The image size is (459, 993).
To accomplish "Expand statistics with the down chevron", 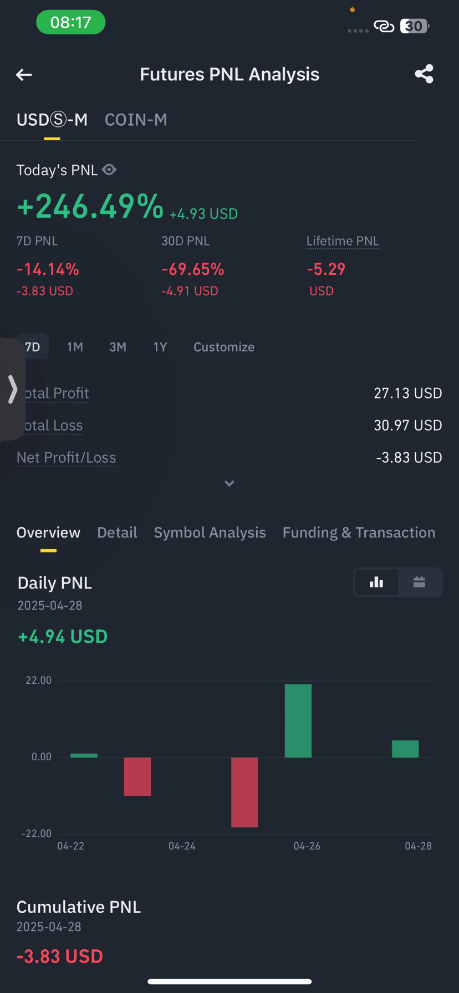I will click(229, 484).
